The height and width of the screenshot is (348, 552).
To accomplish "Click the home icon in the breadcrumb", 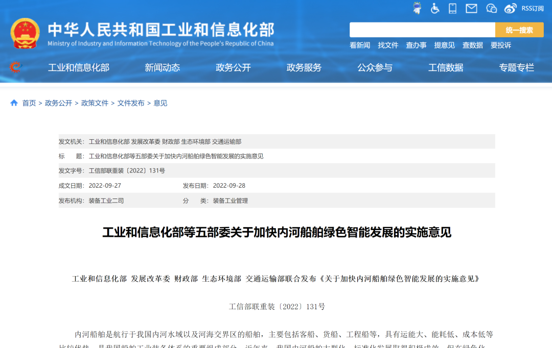I will tap(14, 103).
